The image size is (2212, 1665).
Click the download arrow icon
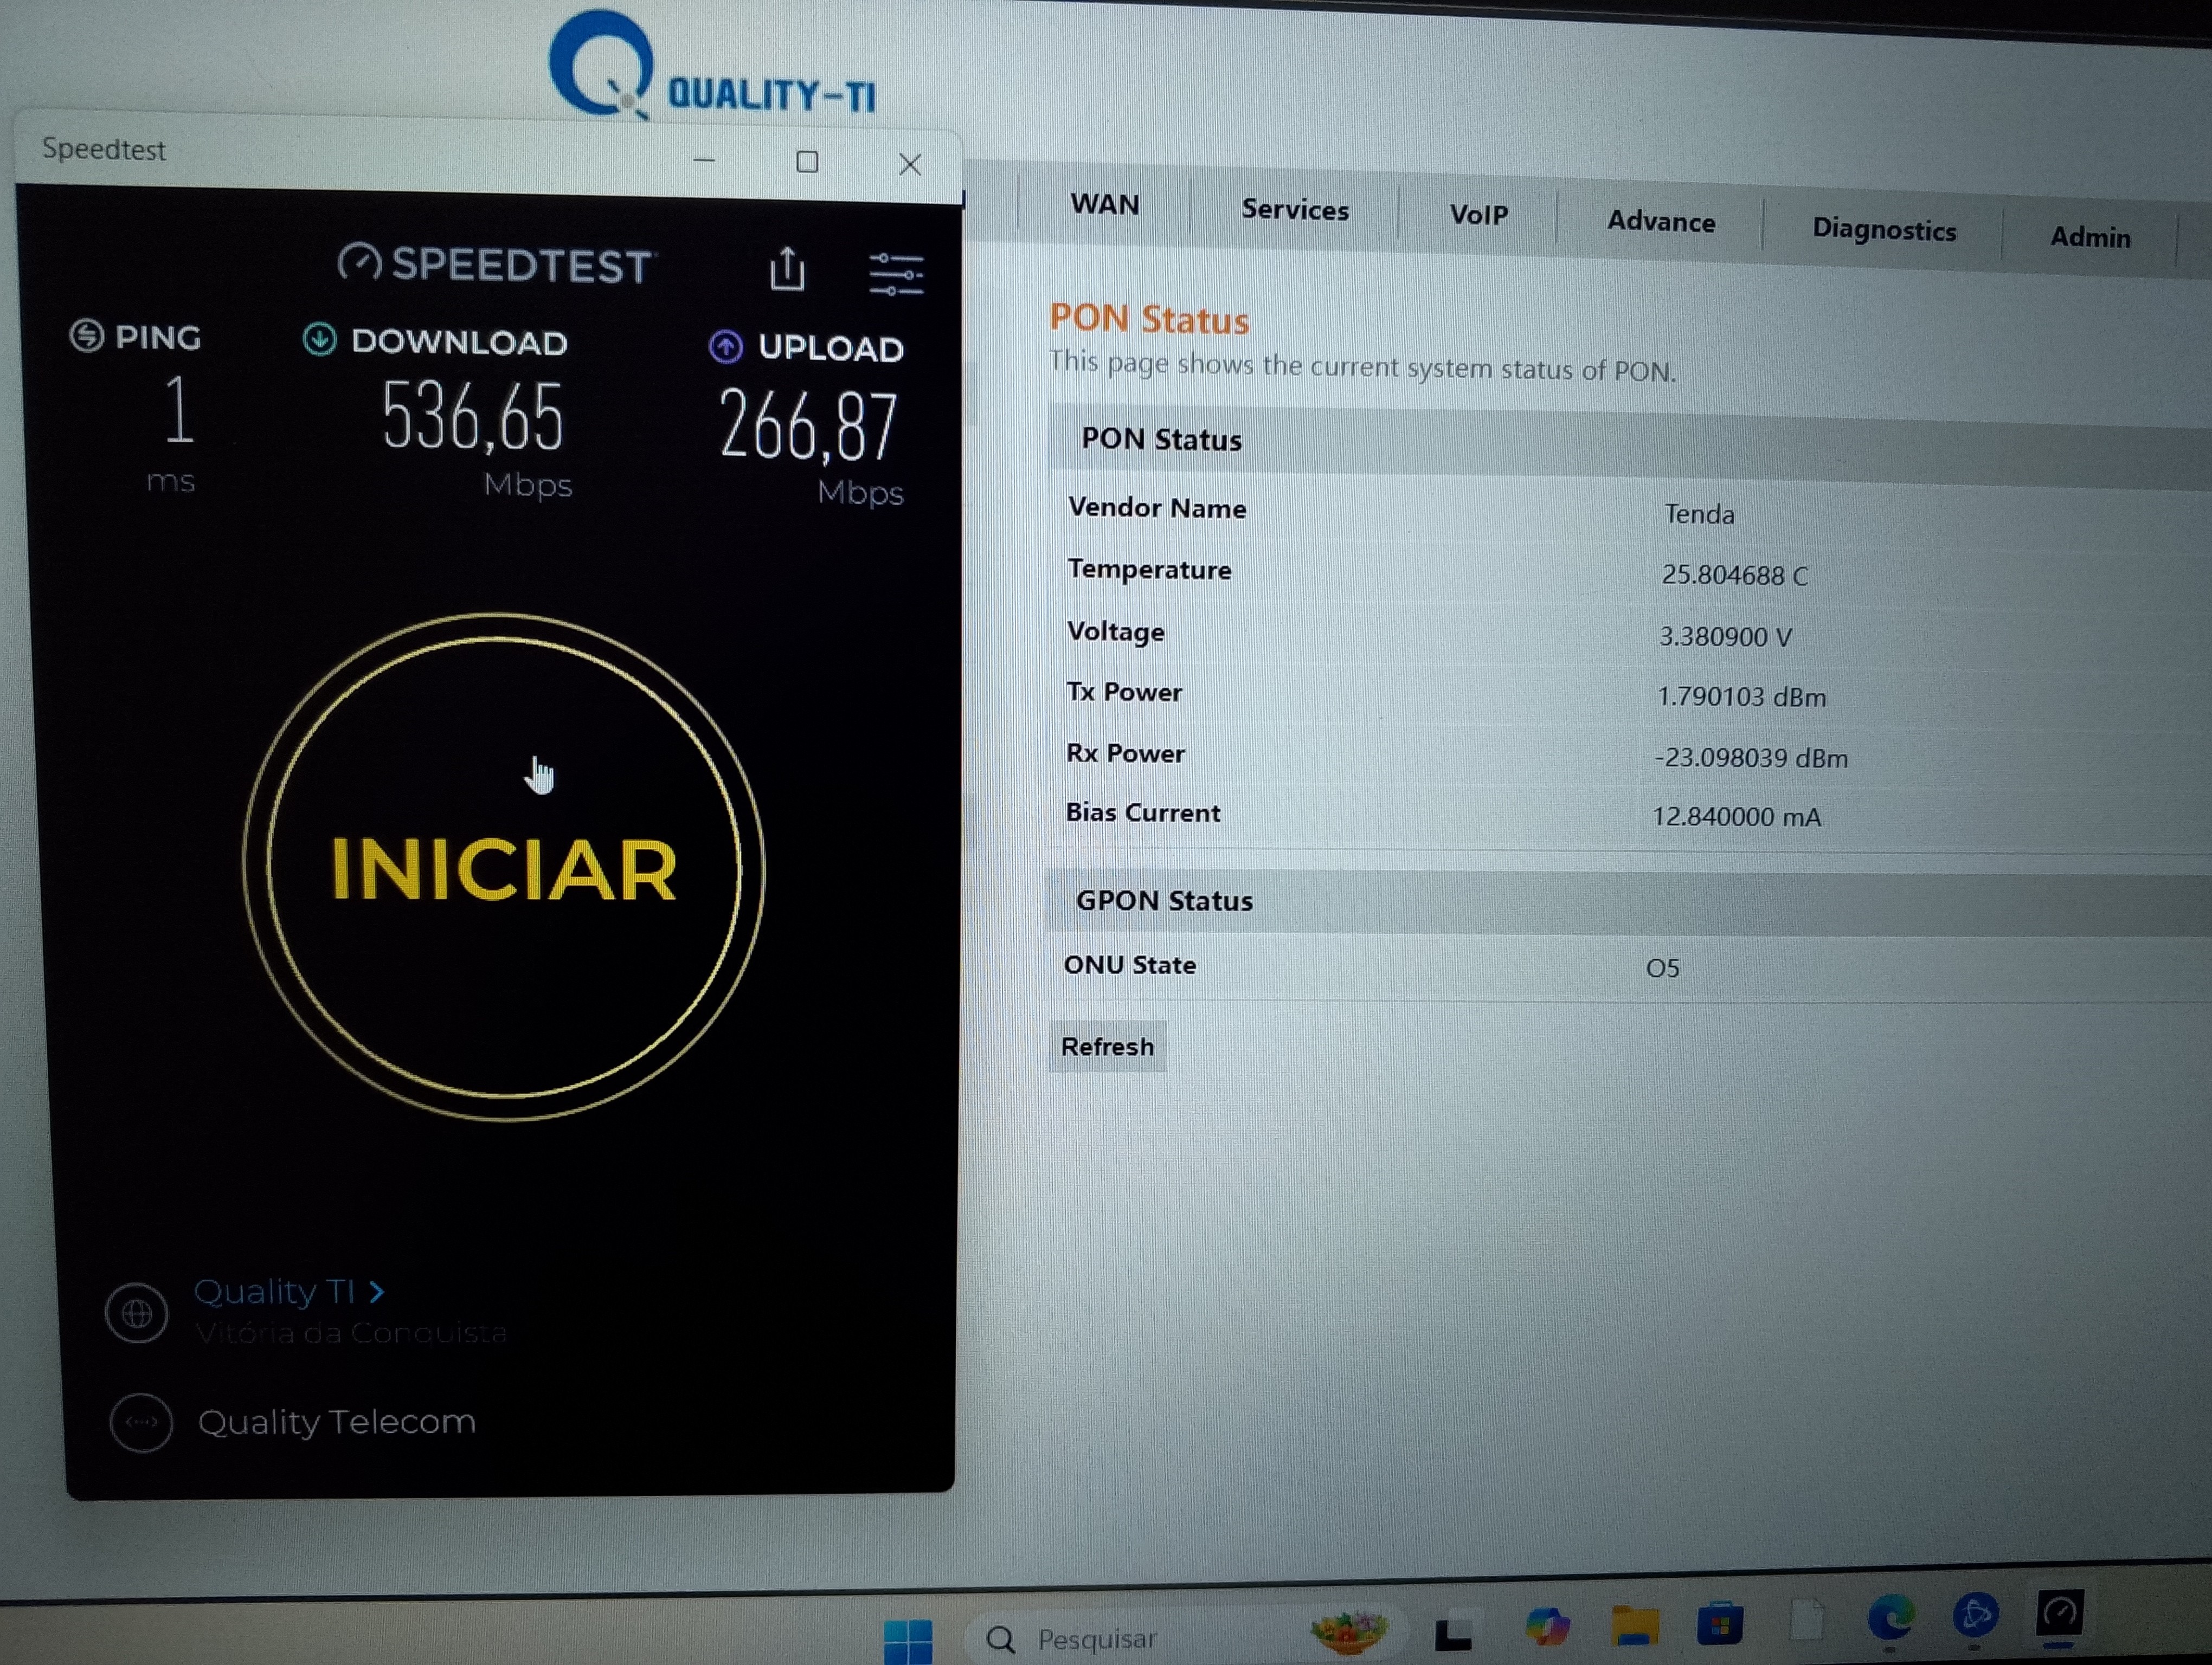tap(320, 340)
